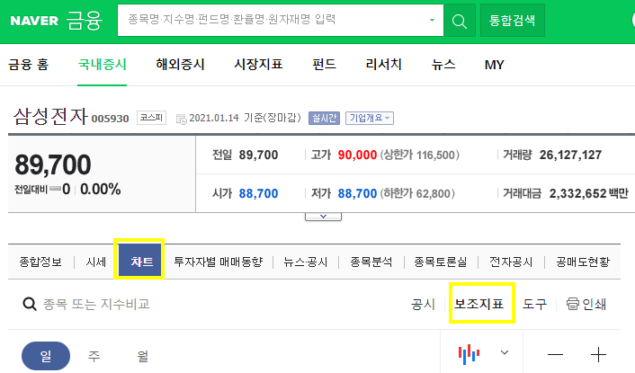Switch to the 뉴스·공시 tab
The image size is (635, 373).
[305, 262]
